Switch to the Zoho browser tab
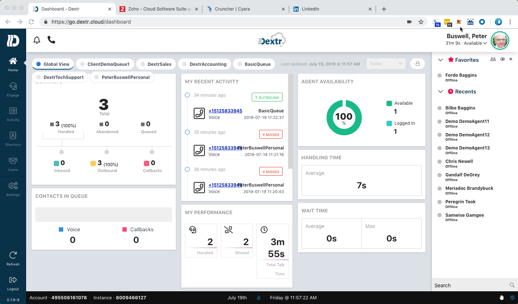 click(x=159, y=9)
